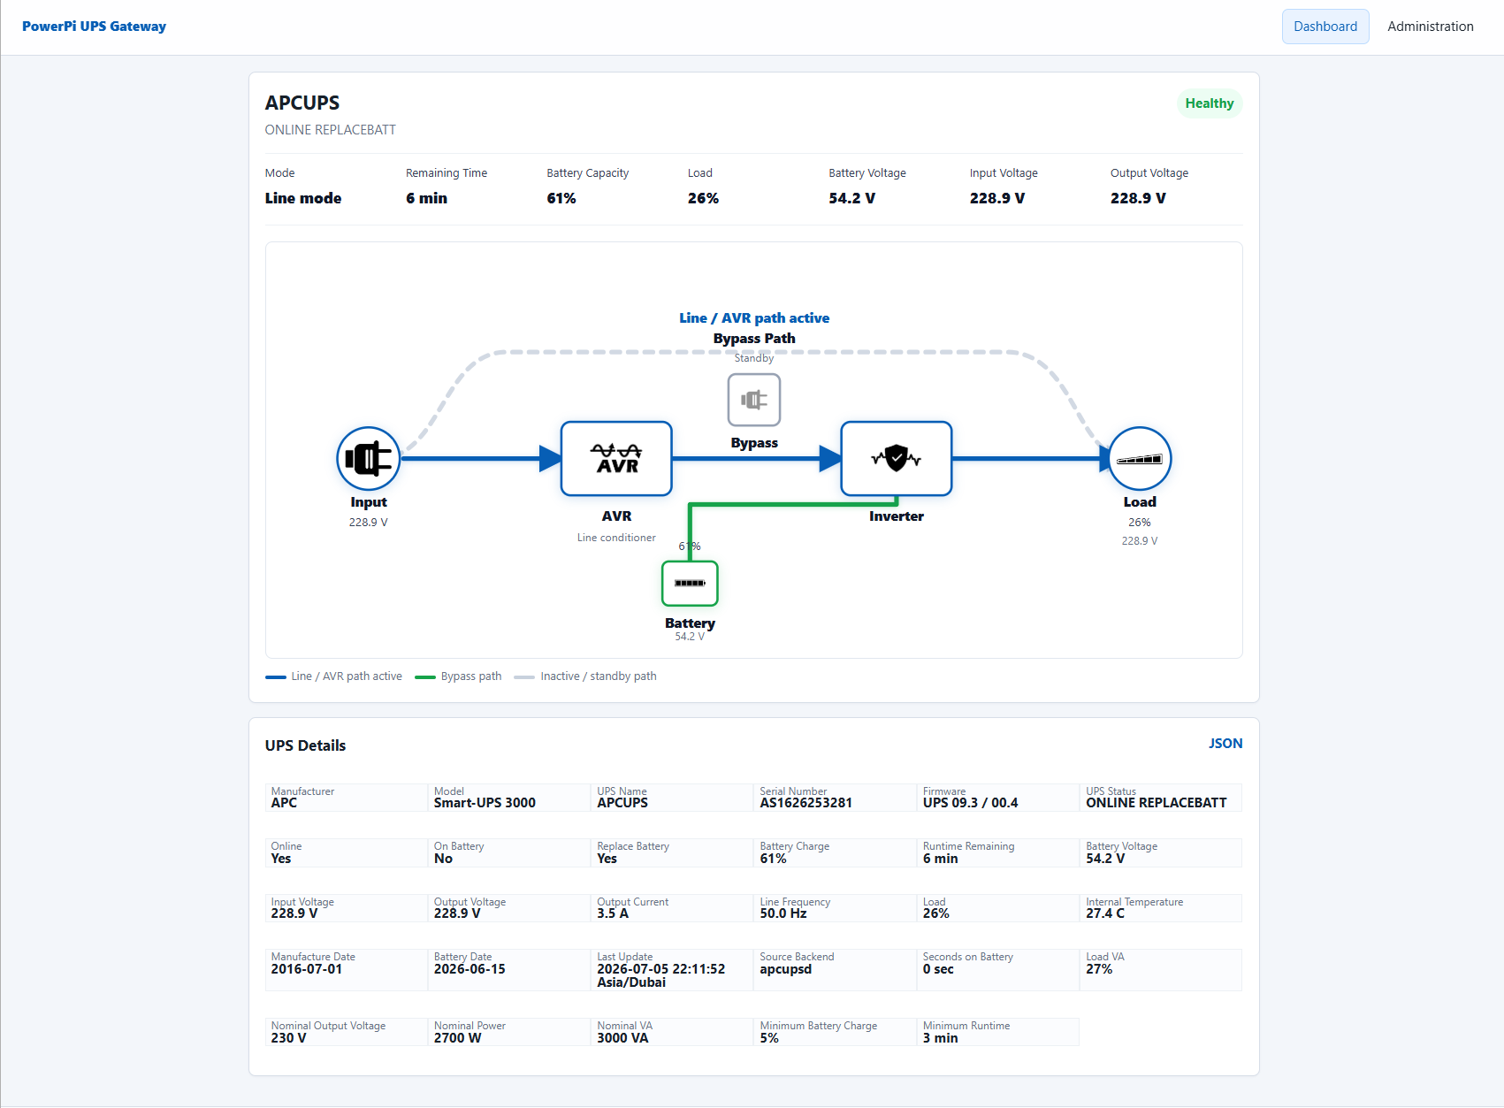Click the Line conditioner caption under AVR

click(616, 538)
